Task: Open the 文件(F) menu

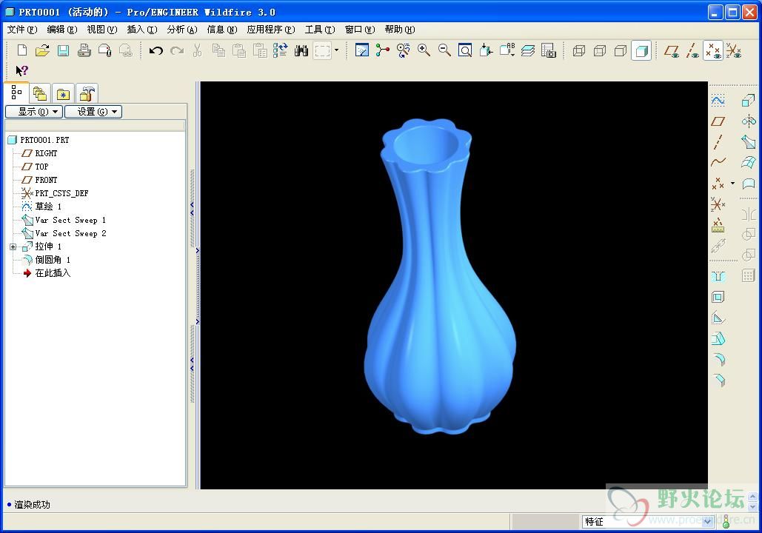Action: tap(22, 30)
